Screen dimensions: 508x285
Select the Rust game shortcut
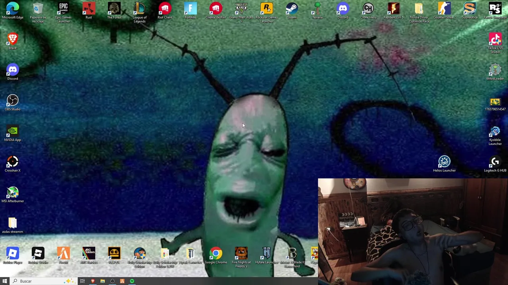tap(89, 11)
